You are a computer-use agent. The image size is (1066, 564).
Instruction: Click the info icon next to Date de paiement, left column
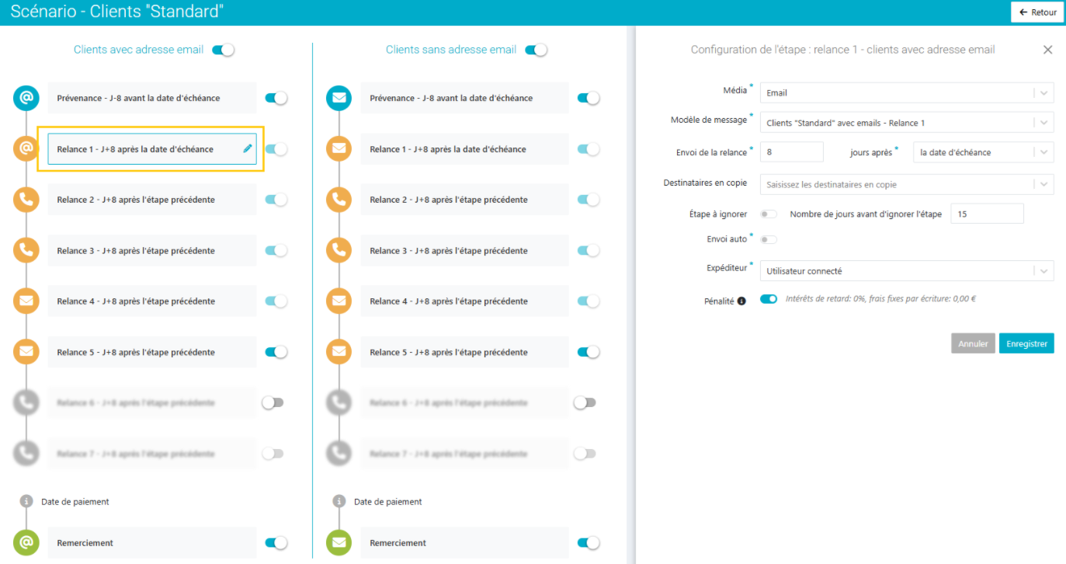26,502
